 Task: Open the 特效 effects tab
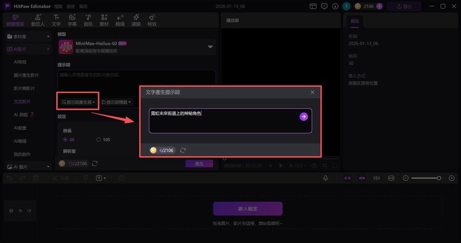pyautogui.click(x=152, y=21)
